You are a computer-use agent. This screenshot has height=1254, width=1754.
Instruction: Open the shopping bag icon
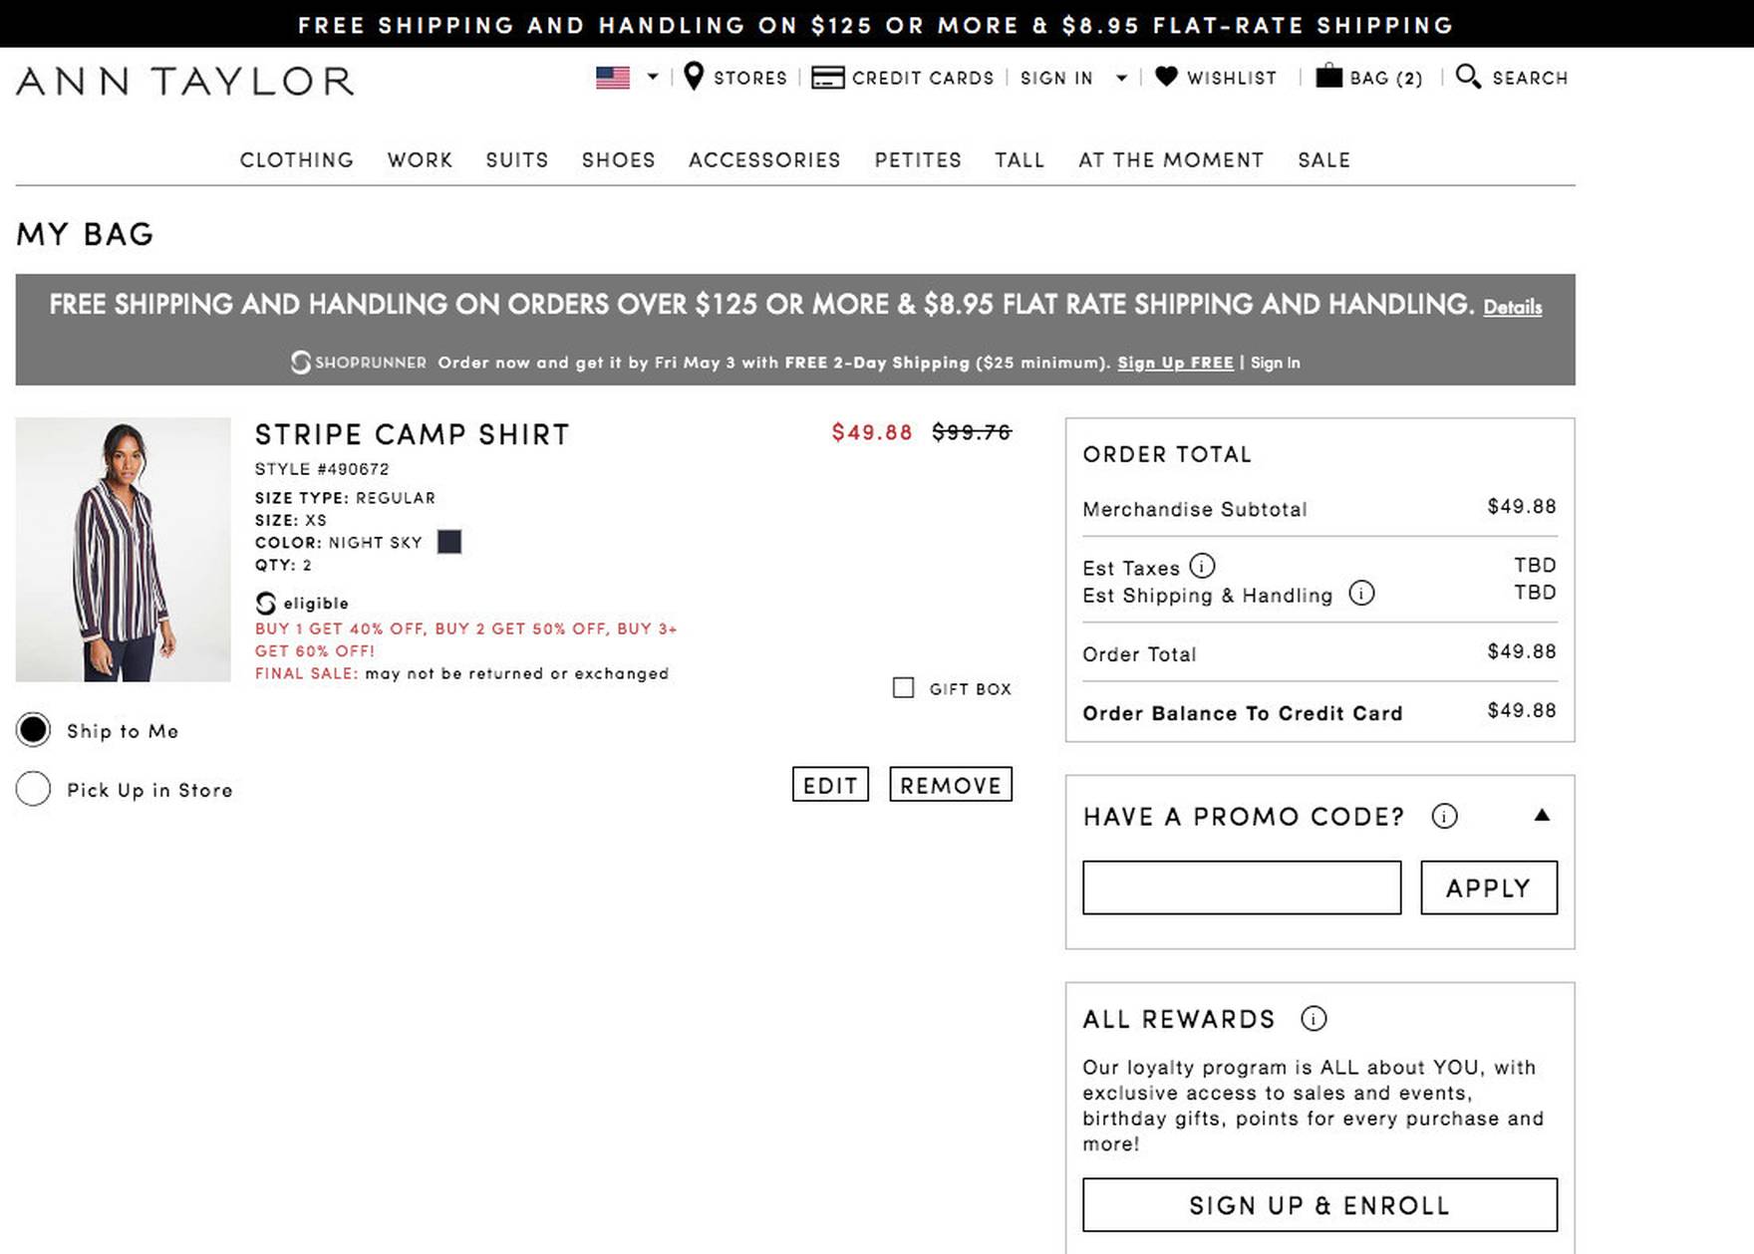[x=1331, y=77]
